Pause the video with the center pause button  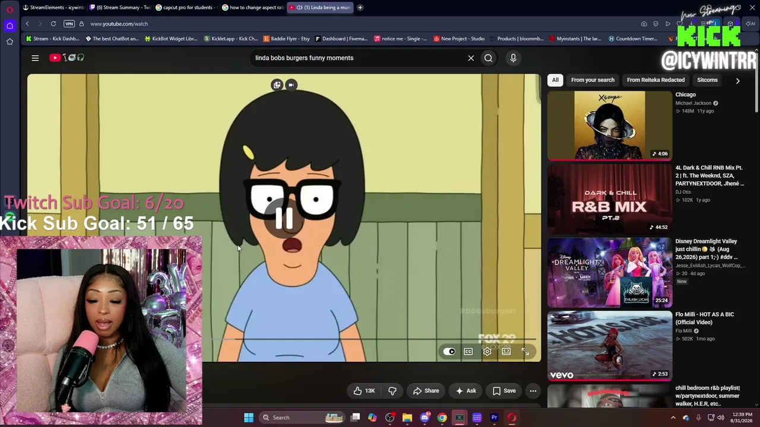(x=284, y=218)
